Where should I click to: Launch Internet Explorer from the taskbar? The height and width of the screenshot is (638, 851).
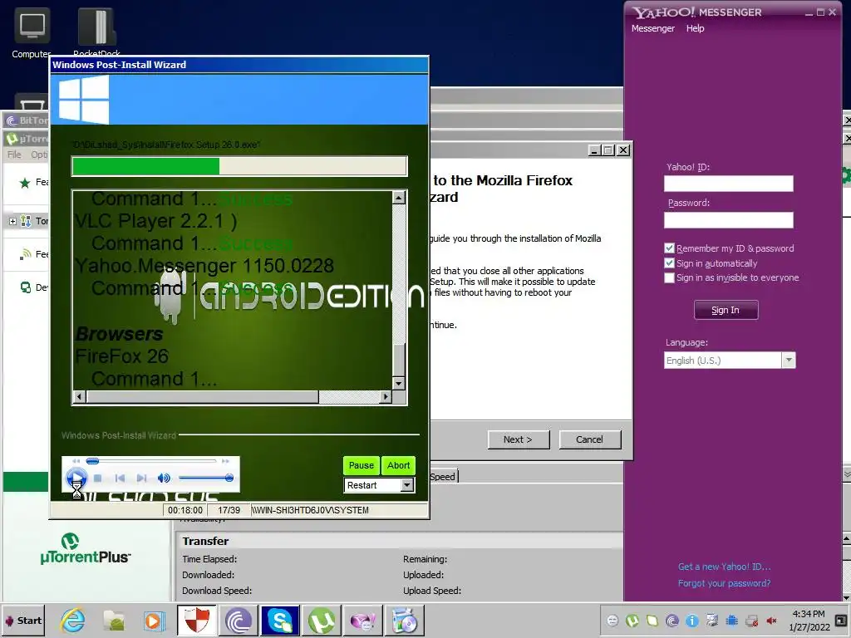pyautogui.click(x=73, y=621)
